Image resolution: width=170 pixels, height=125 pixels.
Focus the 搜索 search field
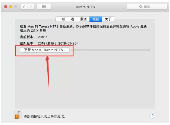pyautogui.click(x=147, y=7)
